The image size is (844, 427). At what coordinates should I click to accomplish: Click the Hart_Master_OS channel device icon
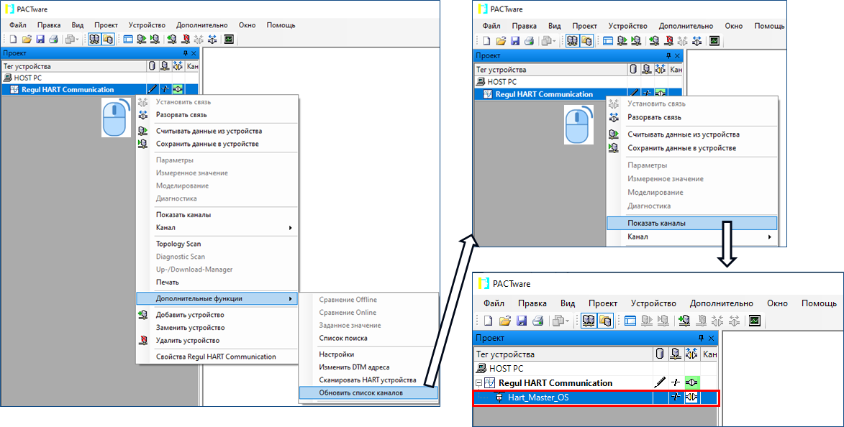(498, 398)
